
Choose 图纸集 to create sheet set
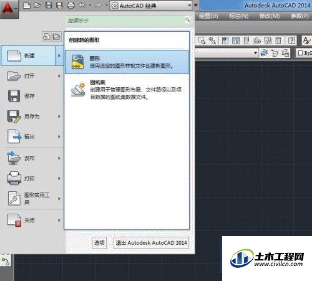pos(127,90)
